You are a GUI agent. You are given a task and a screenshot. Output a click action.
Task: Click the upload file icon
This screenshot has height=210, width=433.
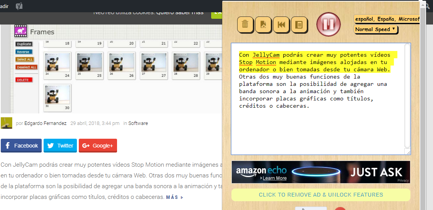coord(263,25)
